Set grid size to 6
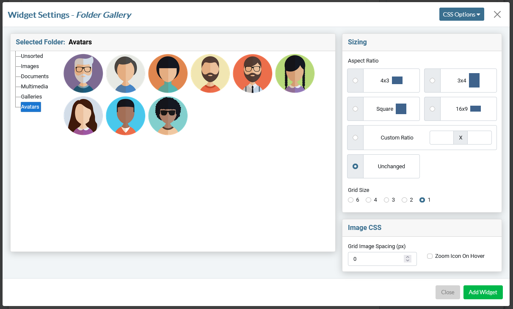The image size is (513, 309). pyautogui.click(x=350, y=200)
